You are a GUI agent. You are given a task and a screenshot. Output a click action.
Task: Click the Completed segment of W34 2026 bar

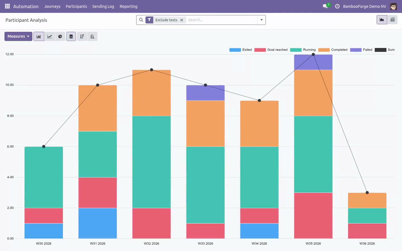pos(259,124)
